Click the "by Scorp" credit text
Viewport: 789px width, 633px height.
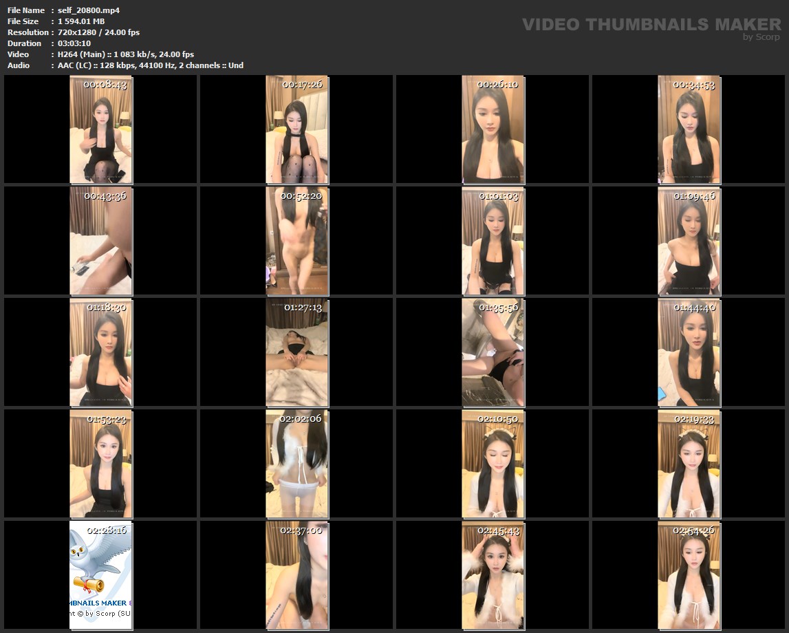click(x=761, y=37)
